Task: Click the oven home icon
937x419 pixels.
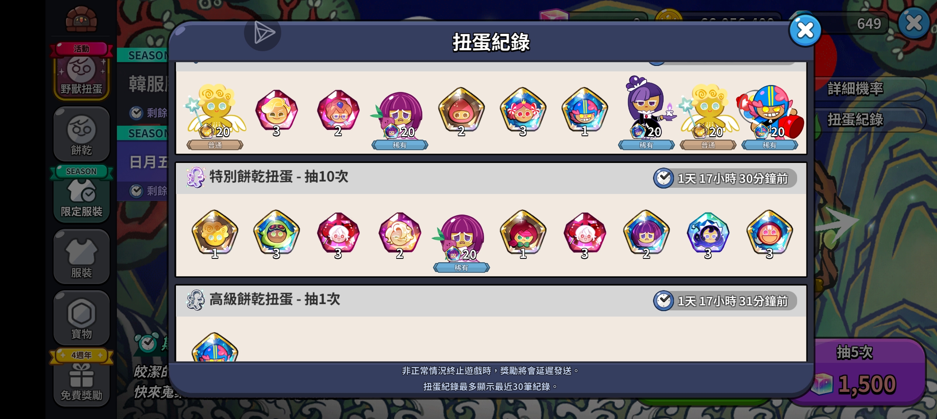Action: tap(81, 19)
